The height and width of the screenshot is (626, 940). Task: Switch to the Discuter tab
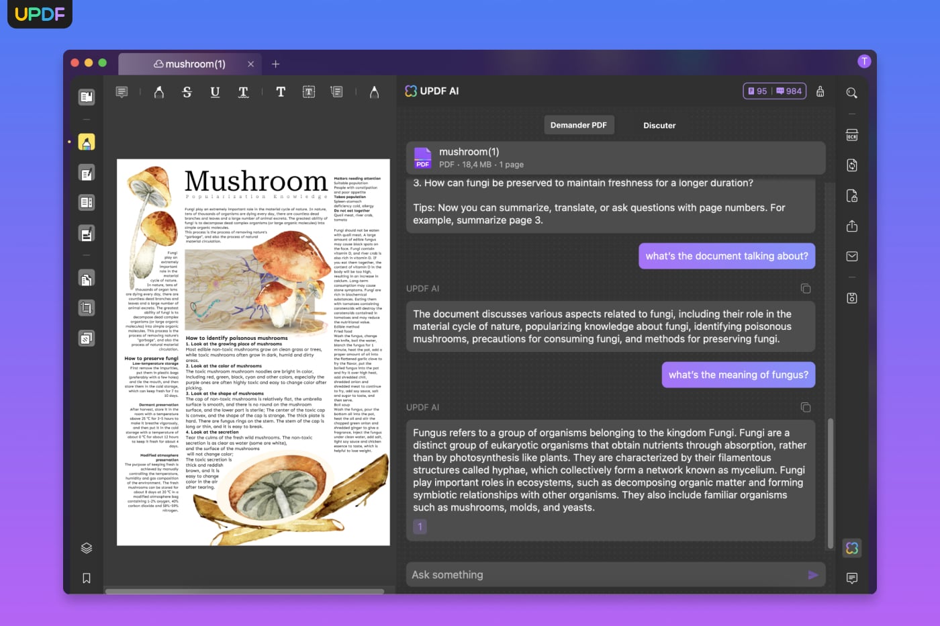coord(659,126)
